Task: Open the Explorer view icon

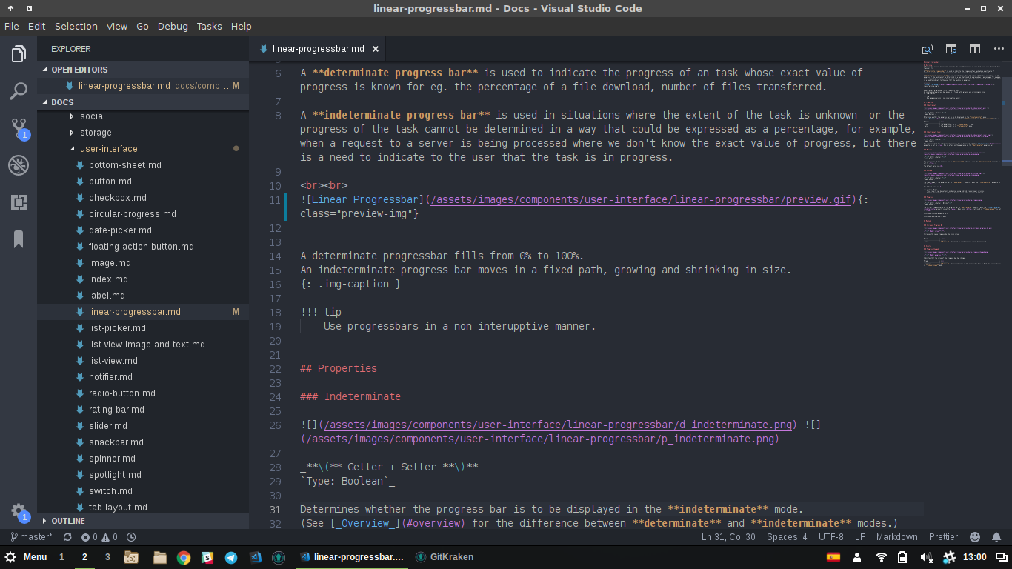Action: coord(18,53)
